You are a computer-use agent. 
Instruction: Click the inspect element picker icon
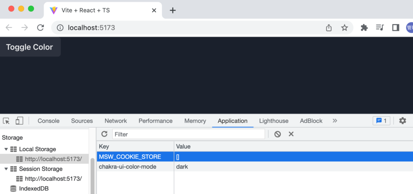6,121
